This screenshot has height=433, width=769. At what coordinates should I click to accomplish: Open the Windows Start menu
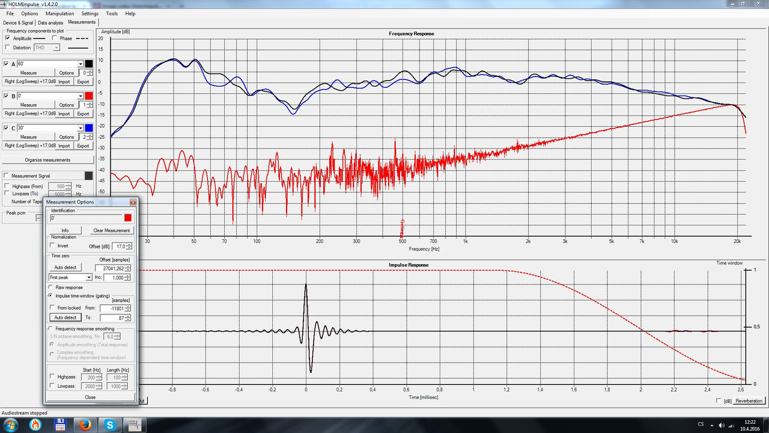pyautogui.click(x=11, y=425)
